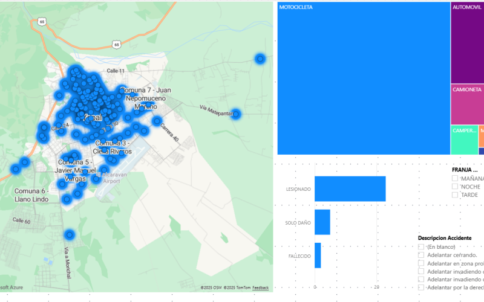Toggle the TARDE checkbox
This screenshot has width=484, height=302.
point(455,195)
